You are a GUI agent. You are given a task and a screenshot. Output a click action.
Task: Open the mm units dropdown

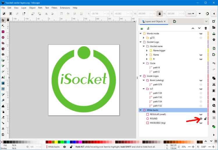click(x=191, y=14)
